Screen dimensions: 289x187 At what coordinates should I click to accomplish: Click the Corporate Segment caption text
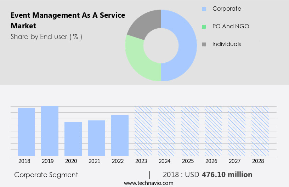pyautogui.click(x=46, y=175)
